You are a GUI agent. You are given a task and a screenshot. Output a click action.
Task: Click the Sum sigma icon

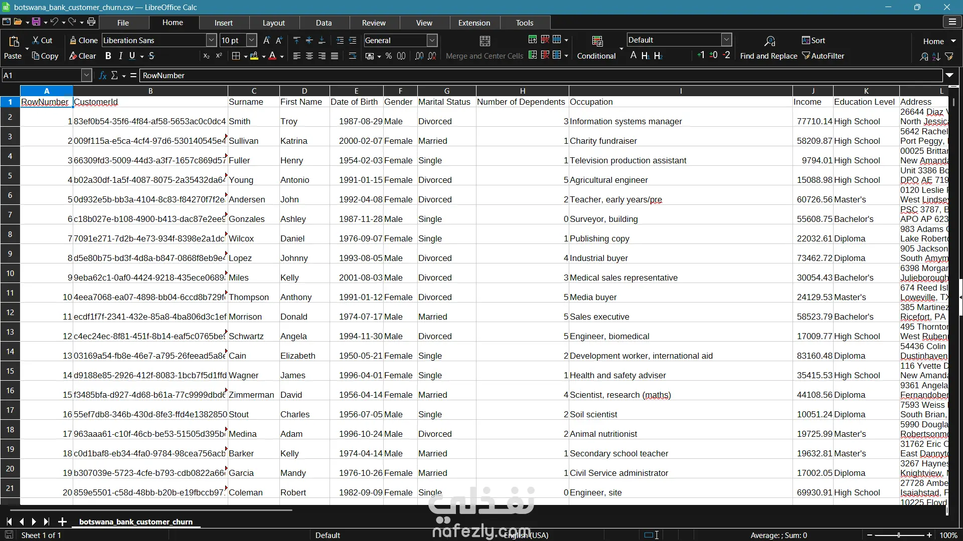114,76
